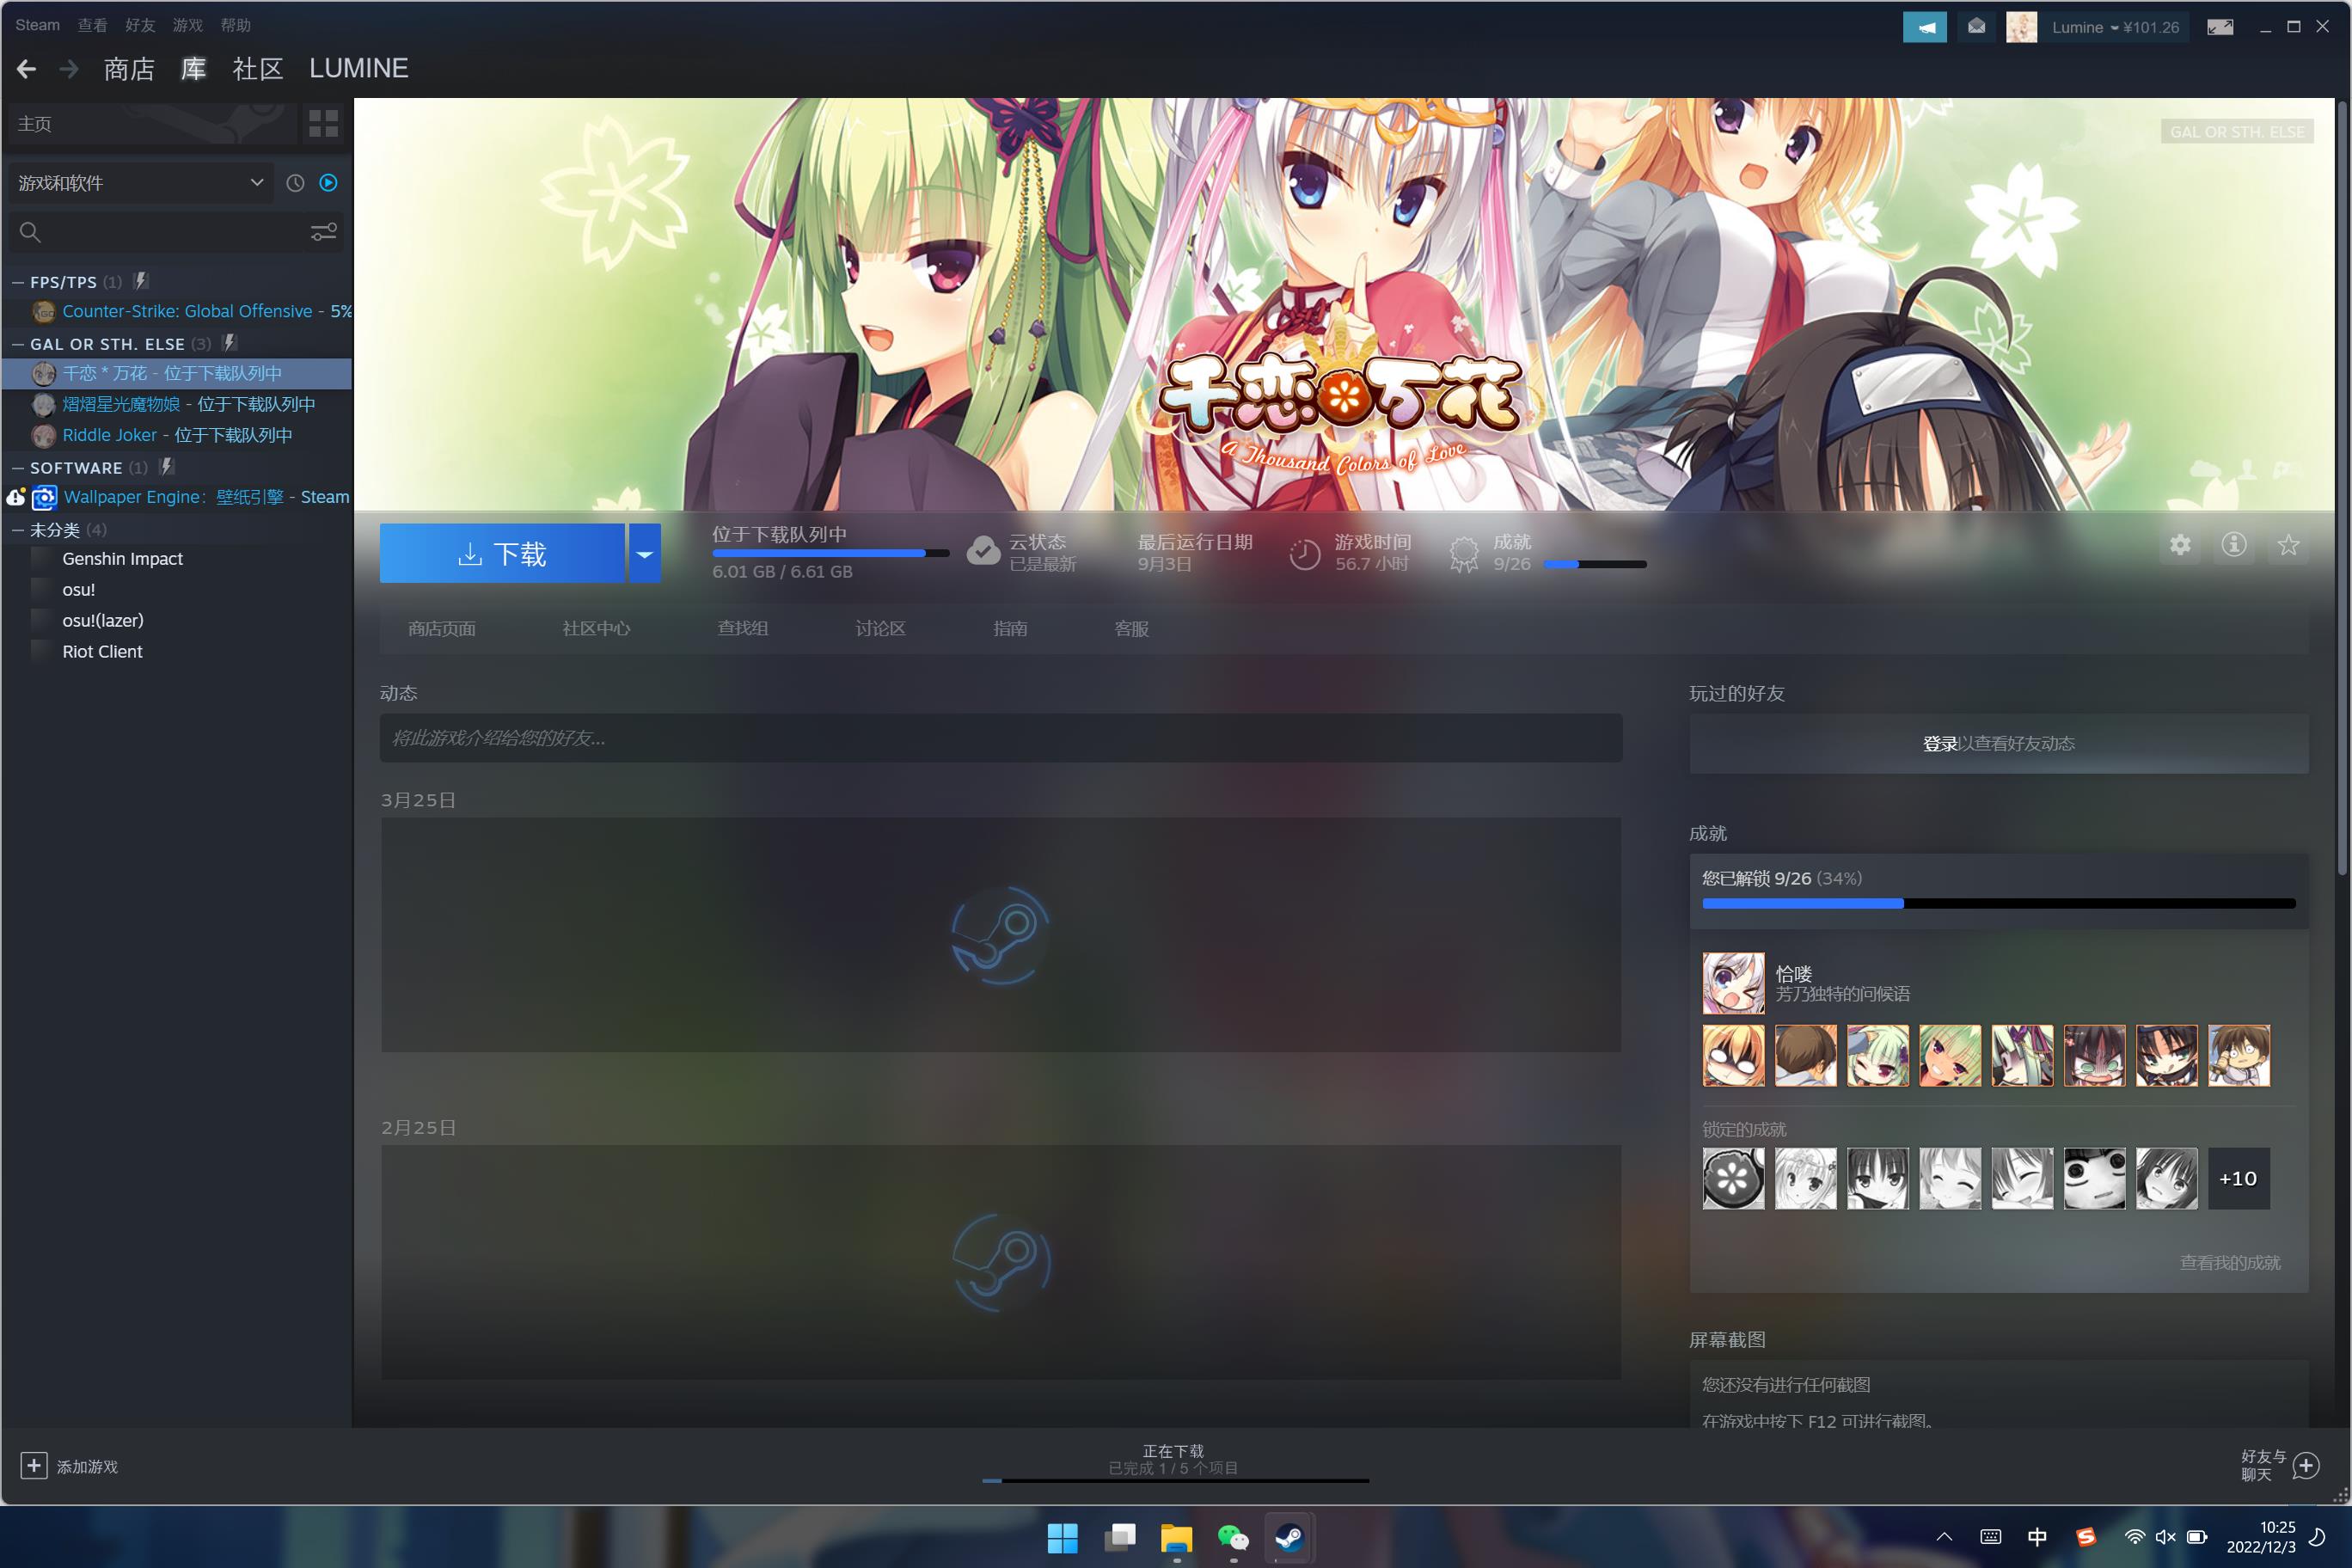Image resolution: width=2352 pixels, height=1568 pixels.
Task: Open the 好友 menu
Action: [x=140, y=25]
